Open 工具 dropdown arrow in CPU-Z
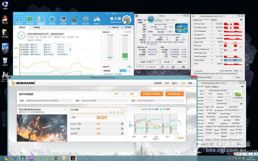Viewport: 258px width, 161px height. click(x=167, y=67)
